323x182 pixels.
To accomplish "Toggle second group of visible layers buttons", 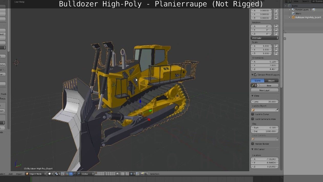I will (x=110, y=174).
